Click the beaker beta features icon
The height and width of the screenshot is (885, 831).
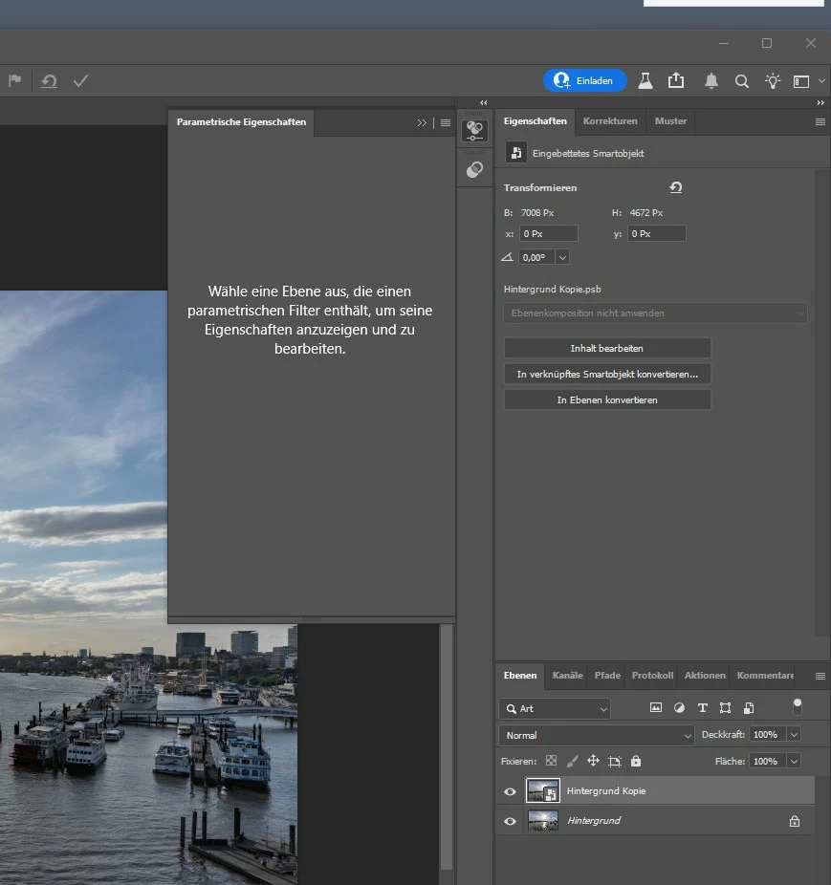(x=645, y=81)
